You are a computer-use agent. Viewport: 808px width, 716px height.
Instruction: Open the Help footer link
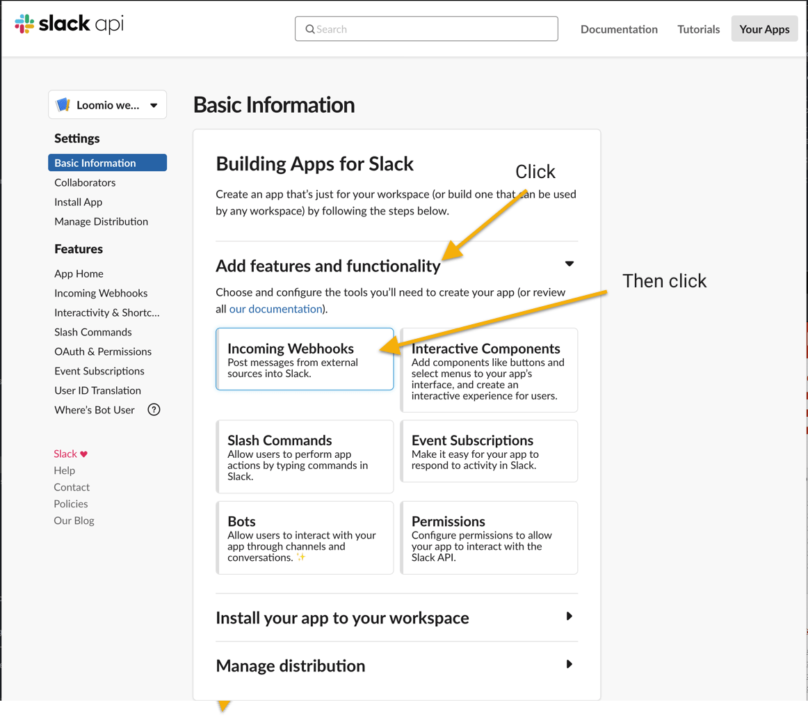point(65,470)
